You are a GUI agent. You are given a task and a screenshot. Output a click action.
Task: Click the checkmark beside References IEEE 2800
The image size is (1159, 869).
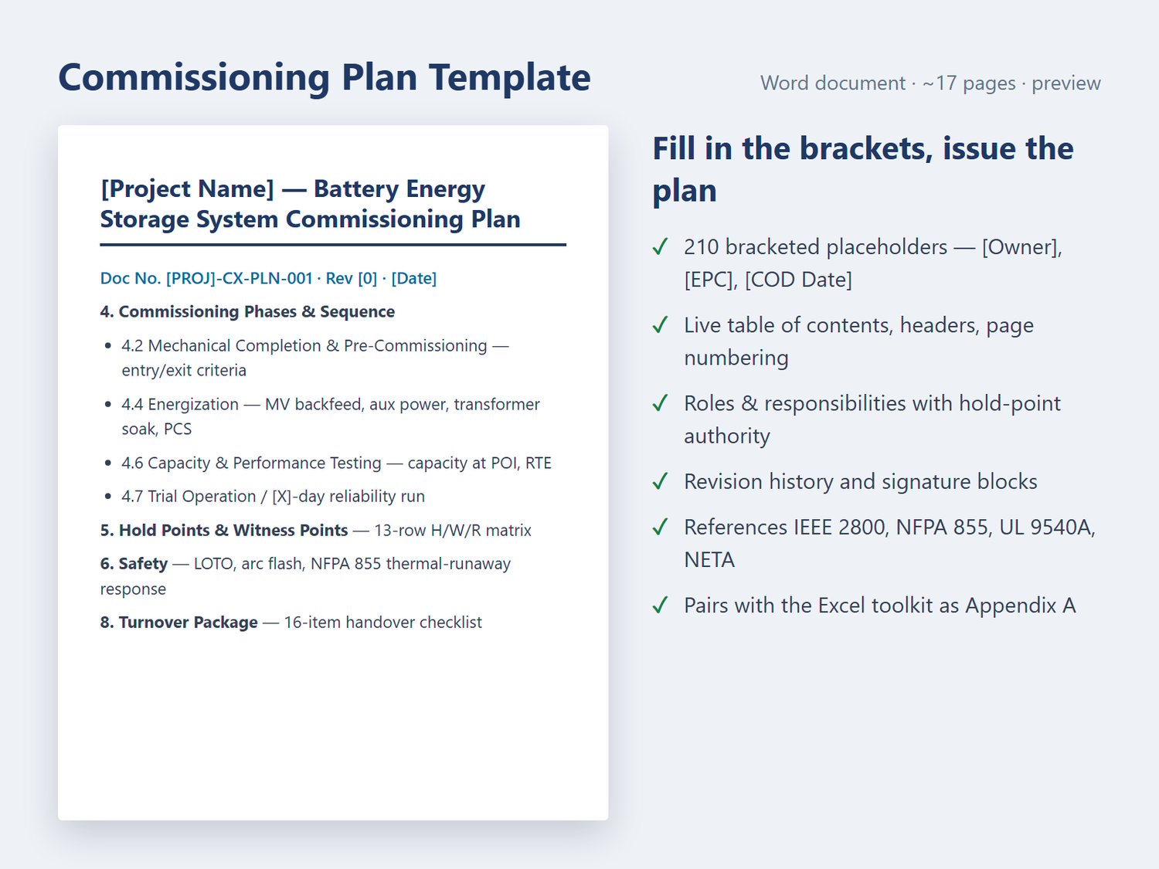[x=660, y=527]
